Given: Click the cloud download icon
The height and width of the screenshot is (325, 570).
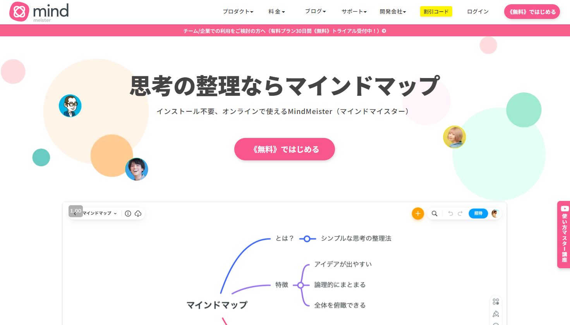Looking at the screenshot, I should (x=138, y=213).
